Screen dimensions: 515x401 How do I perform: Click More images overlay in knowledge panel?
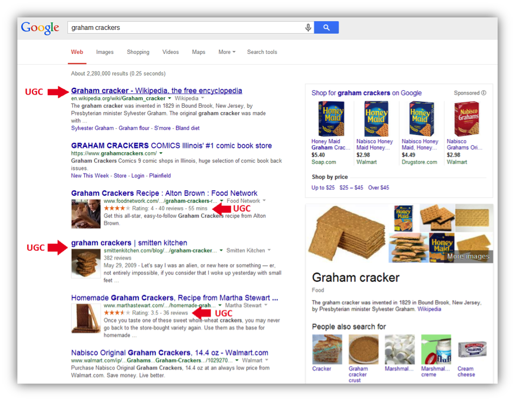468,256
